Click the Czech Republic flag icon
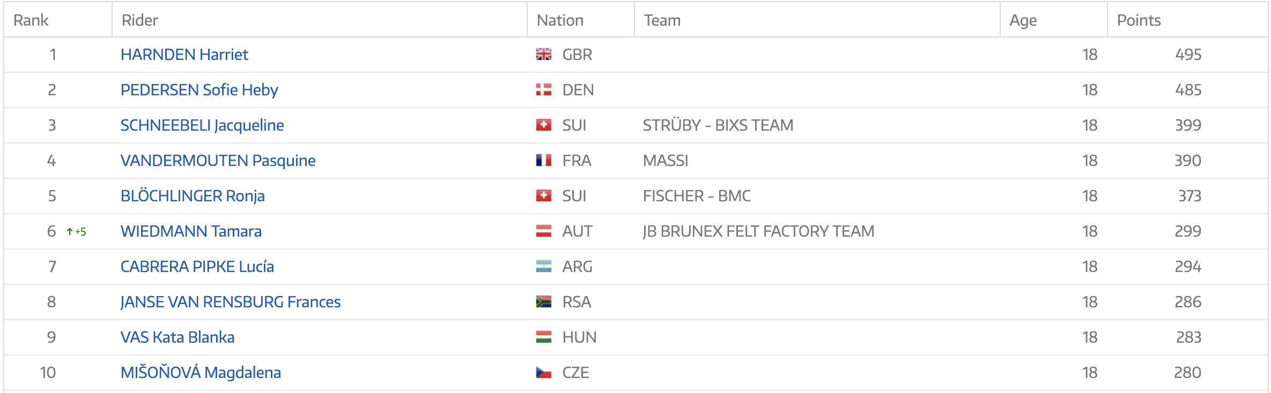1271x393 pixels. (543, 373)
